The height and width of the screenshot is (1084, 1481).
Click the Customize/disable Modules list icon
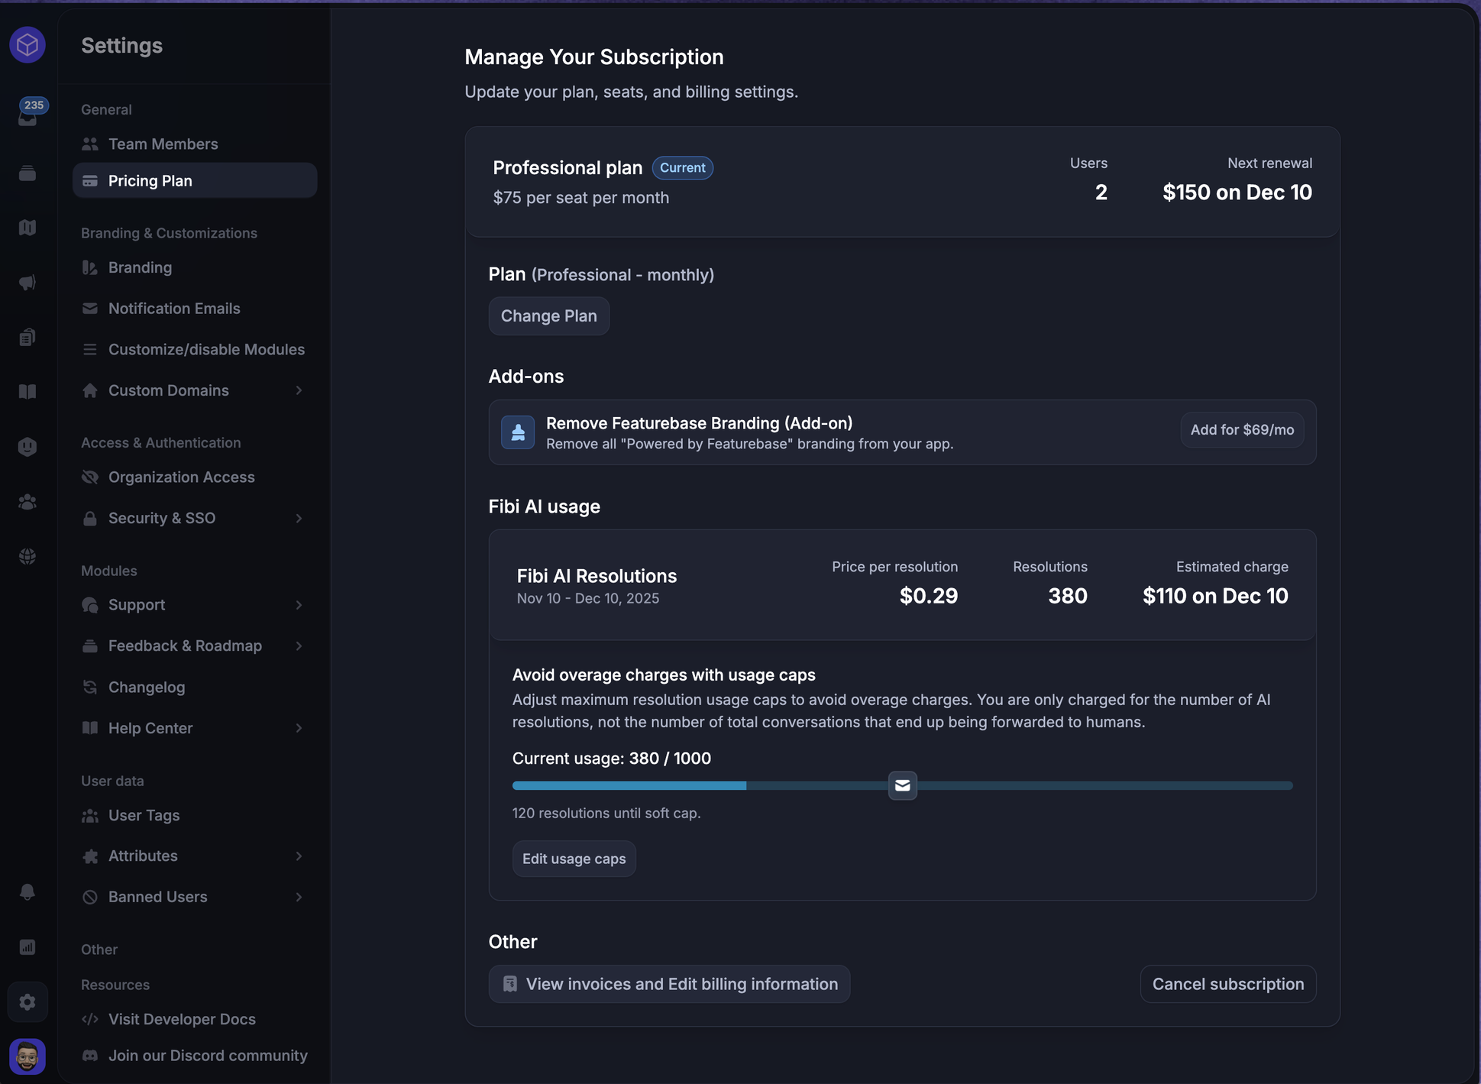[x=90, y=349]
